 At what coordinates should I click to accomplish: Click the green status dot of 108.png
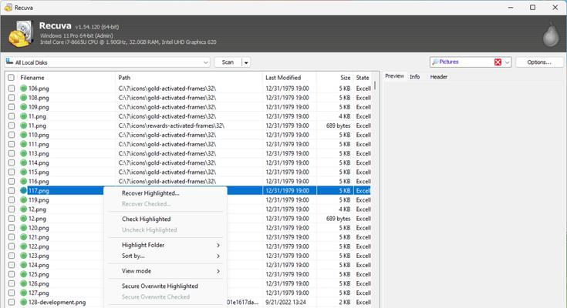tap(23, 98)
